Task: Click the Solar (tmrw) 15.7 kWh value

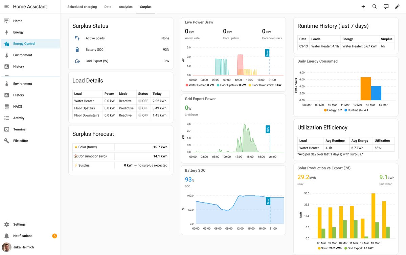Action: [x=160, y=147]
